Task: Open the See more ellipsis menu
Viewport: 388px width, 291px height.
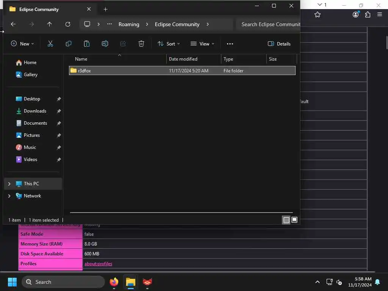Action: point(230,44)
